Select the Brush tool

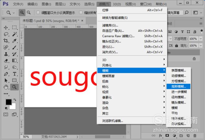pos(15,47)
